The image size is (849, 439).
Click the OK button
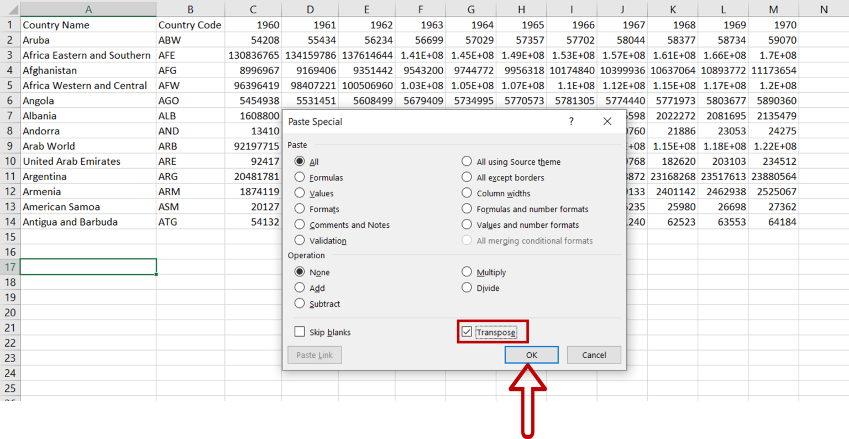[531, 354]
